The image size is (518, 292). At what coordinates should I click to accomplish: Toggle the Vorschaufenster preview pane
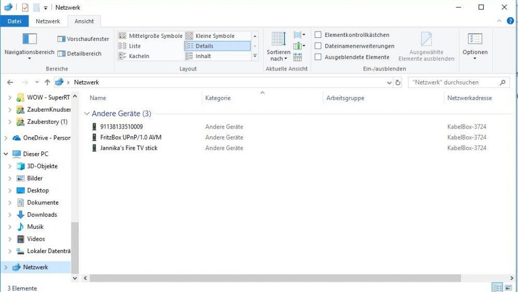click(83, 39)
